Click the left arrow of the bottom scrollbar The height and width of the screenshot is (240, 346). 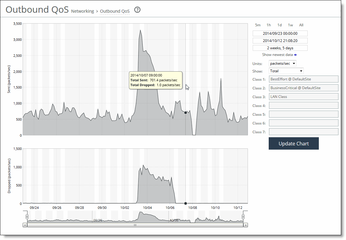24,225
